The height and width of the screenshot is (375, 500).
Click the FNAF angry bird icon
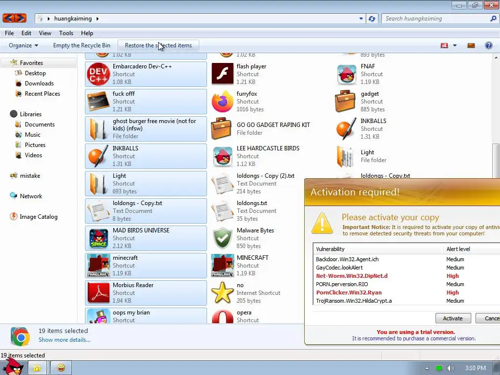347,74
